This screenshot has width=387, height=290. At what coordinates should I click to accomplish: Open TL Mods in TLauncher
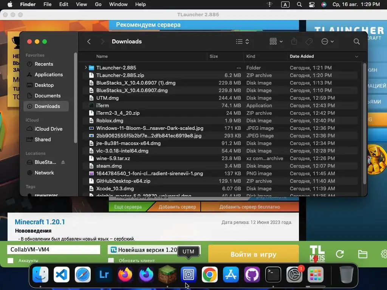(317, 254)
